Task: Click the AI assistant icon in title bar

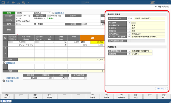Action: (153, 2)
